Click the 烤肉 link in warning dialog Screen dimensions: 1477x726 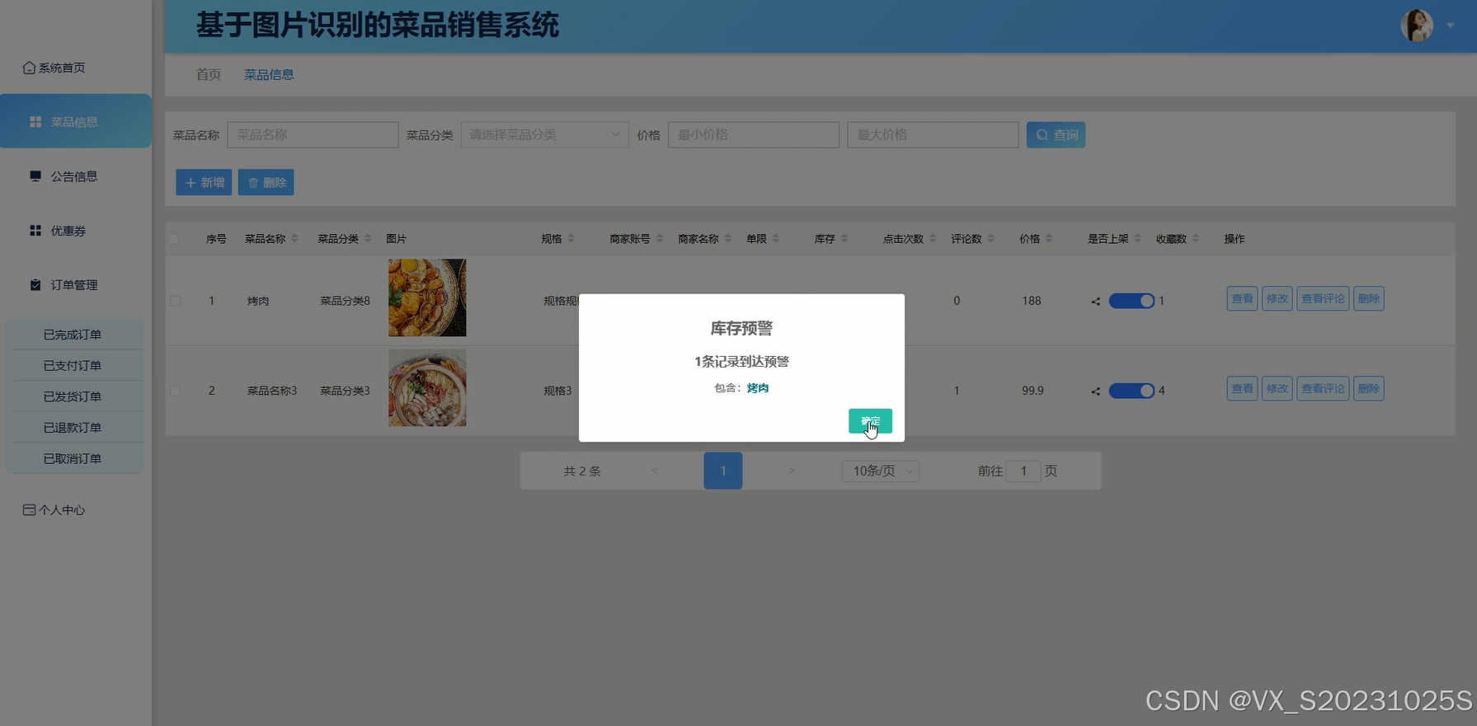(x=758, y=388)
